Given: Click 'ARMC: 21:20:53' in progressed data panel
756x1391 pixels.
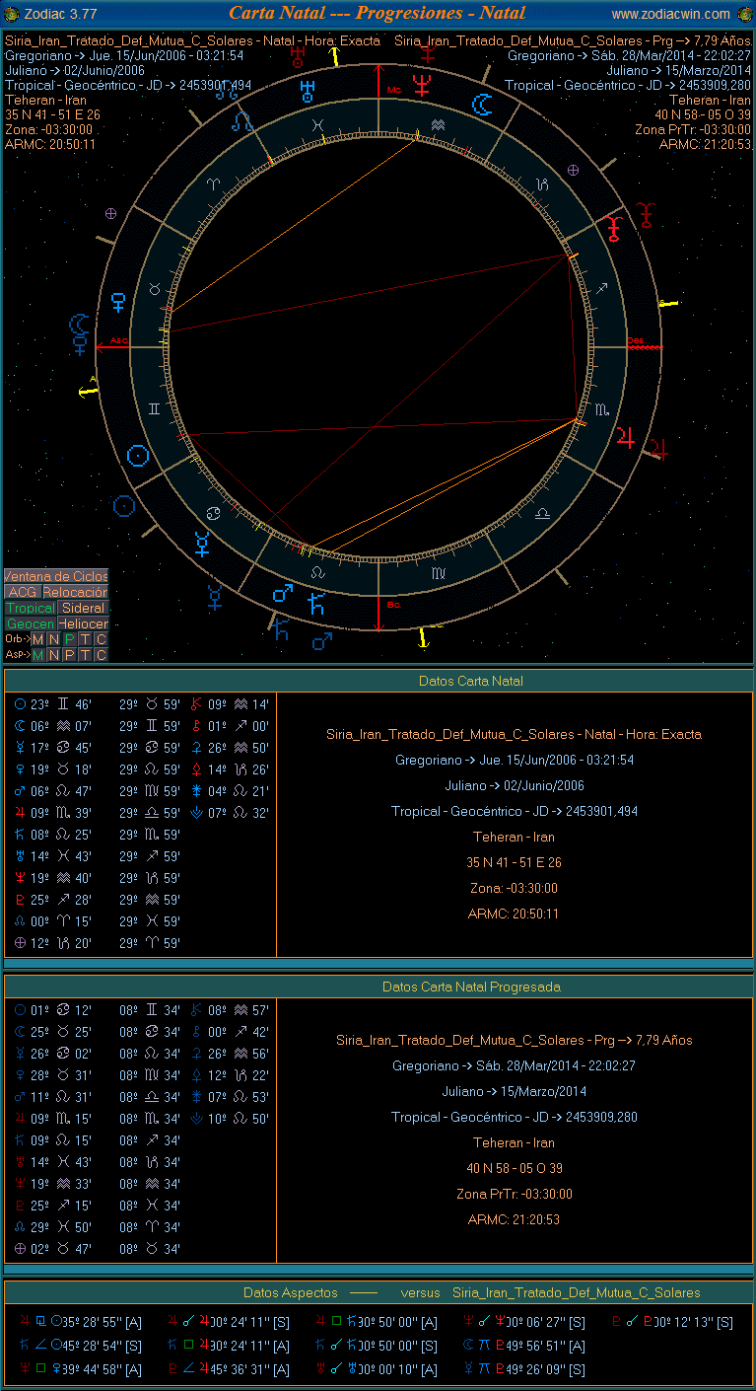Looking at the screenshot, I should [513, 1219].
